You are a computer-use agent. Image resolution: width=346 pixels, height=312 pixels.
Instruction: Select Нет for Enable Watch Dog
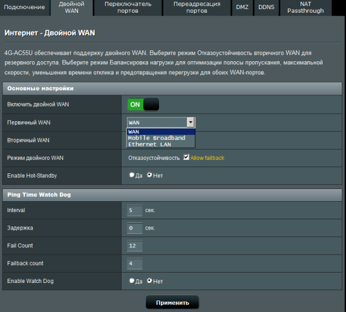[x=149, y=280]
